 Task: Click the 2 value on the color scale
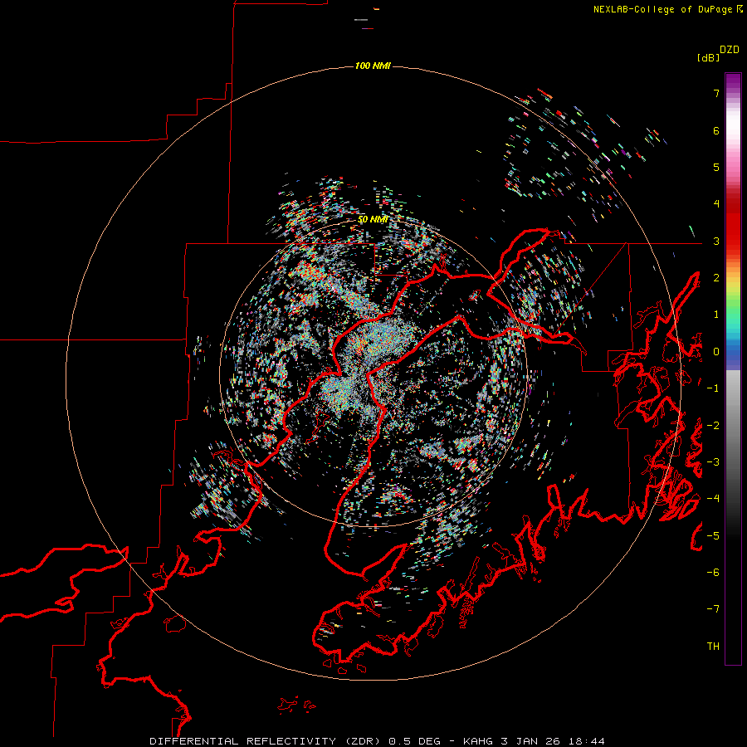(x=716, y=278)
